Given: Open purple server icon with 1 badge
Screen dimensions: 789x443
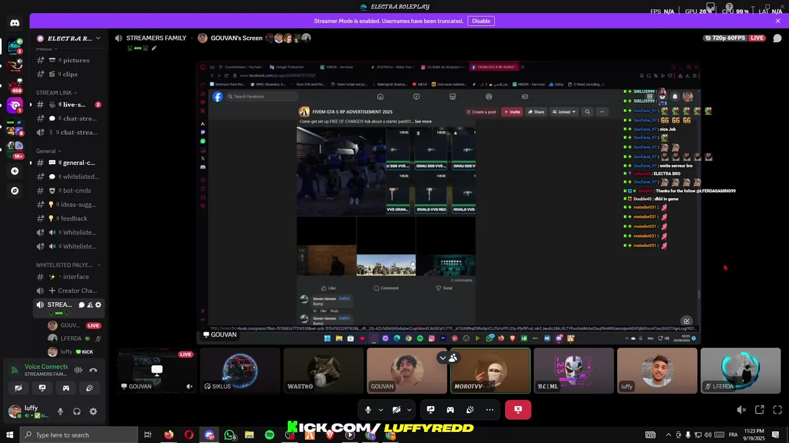Looking at the screenshot, I should [x=15, y=106].
